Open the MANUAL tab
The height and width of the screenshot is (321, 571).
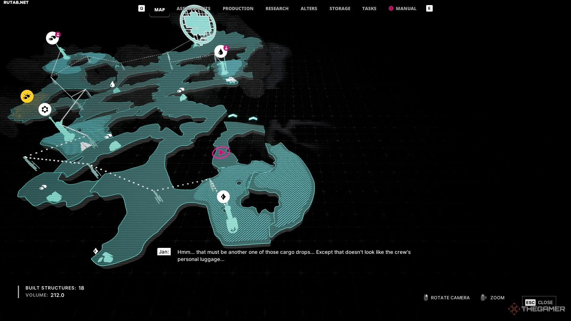[x=406, y=9]
